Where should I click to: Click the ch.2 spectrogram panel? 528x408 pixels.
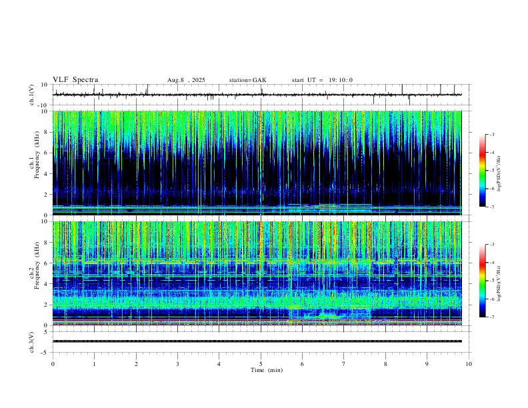tap(257, 273)
